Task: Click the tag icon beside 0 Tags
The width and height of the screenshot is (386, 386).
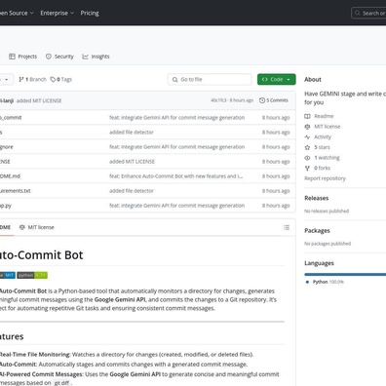Action: pyautogui.click(x=53, y=79)
